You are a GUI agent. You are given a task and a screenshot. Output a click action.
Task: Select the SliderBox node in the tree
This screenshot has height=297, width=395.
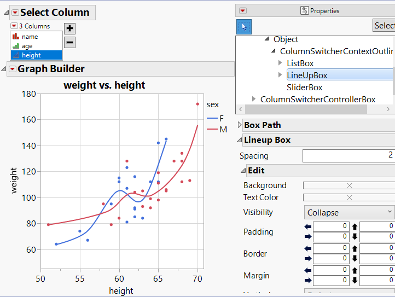(x=304, y=88)
